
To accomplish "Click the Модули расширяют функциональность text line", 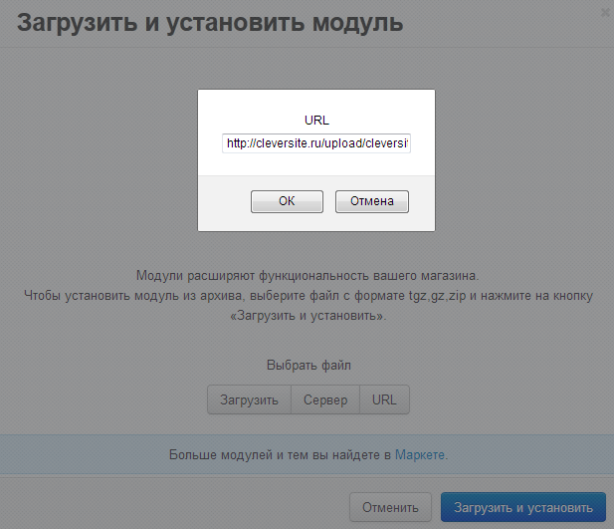I will tap(308, 275).
